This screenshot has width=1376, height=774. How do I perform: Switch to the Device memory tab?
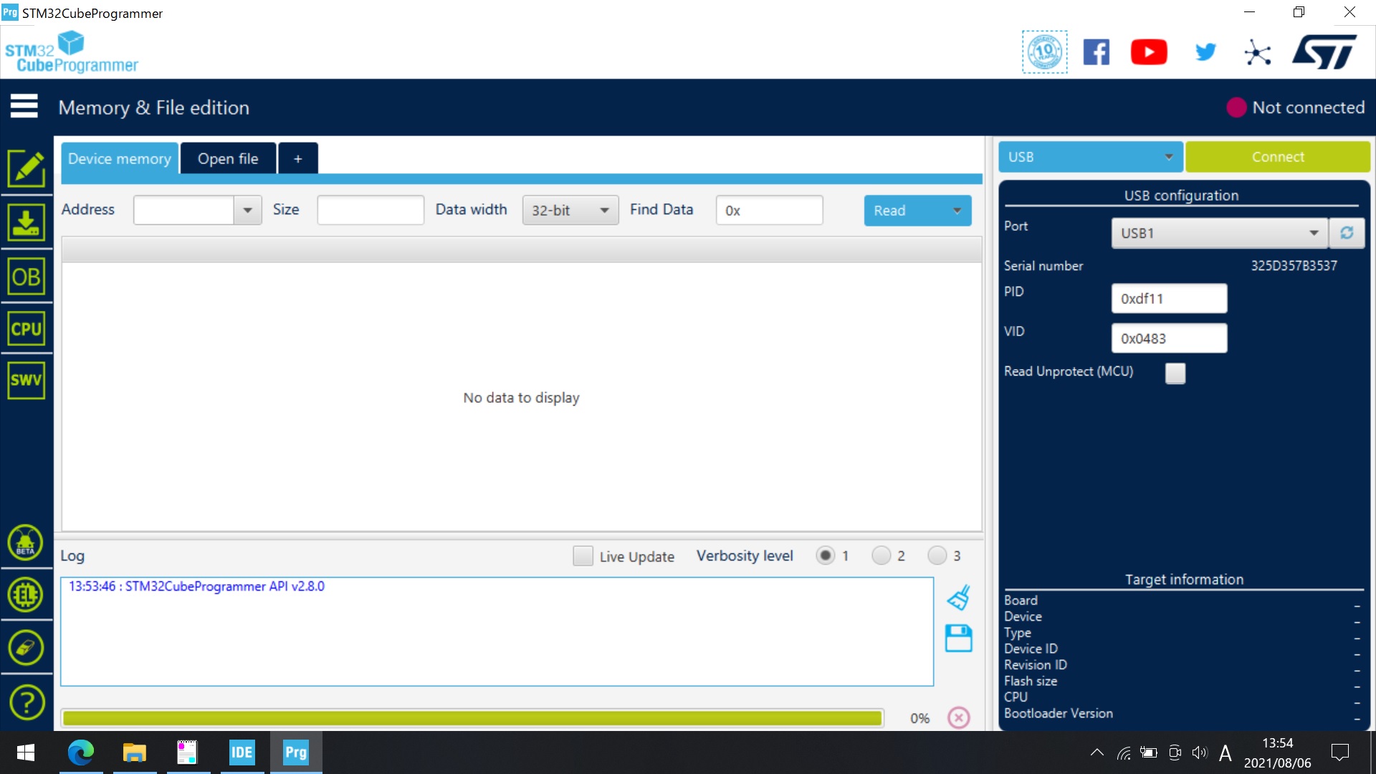point(120,158)
